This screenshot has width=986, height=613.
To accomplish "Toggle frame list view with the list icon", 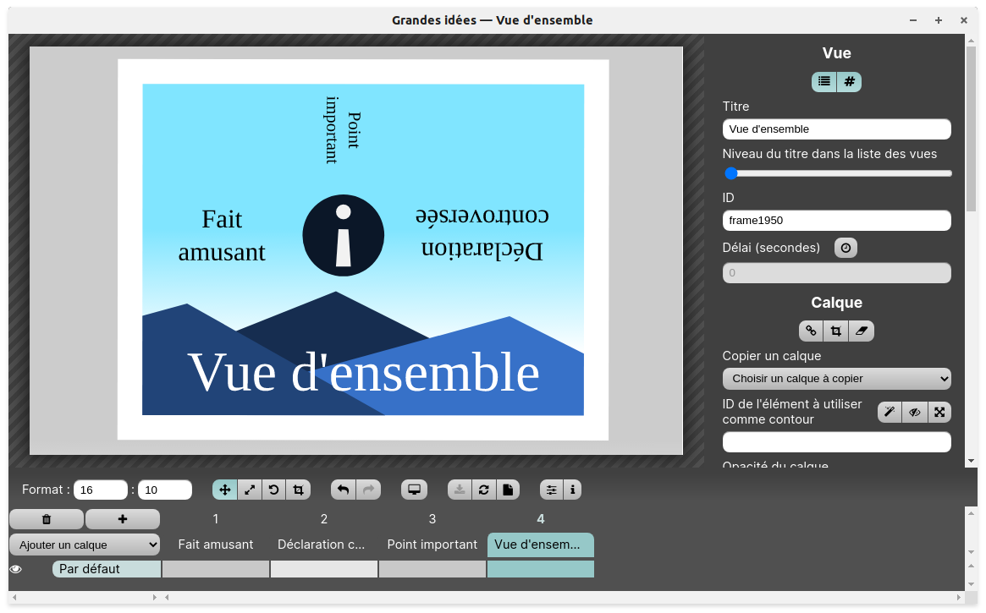I will coord(824,81).
